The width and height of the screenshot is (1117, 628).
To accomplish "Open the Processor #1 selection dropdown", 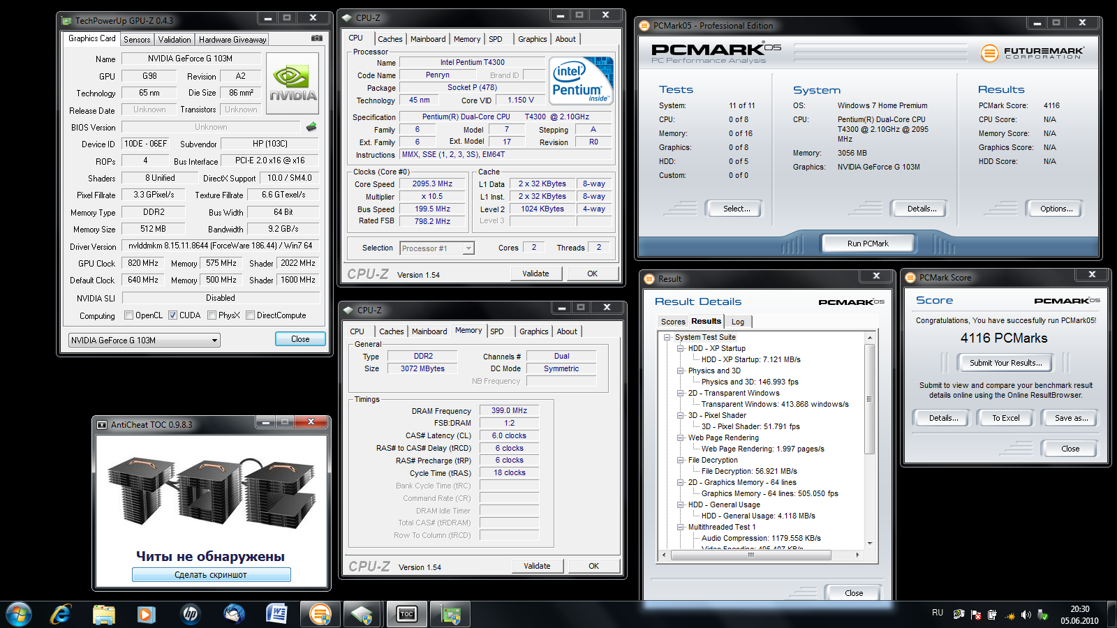I will (438, 248).
